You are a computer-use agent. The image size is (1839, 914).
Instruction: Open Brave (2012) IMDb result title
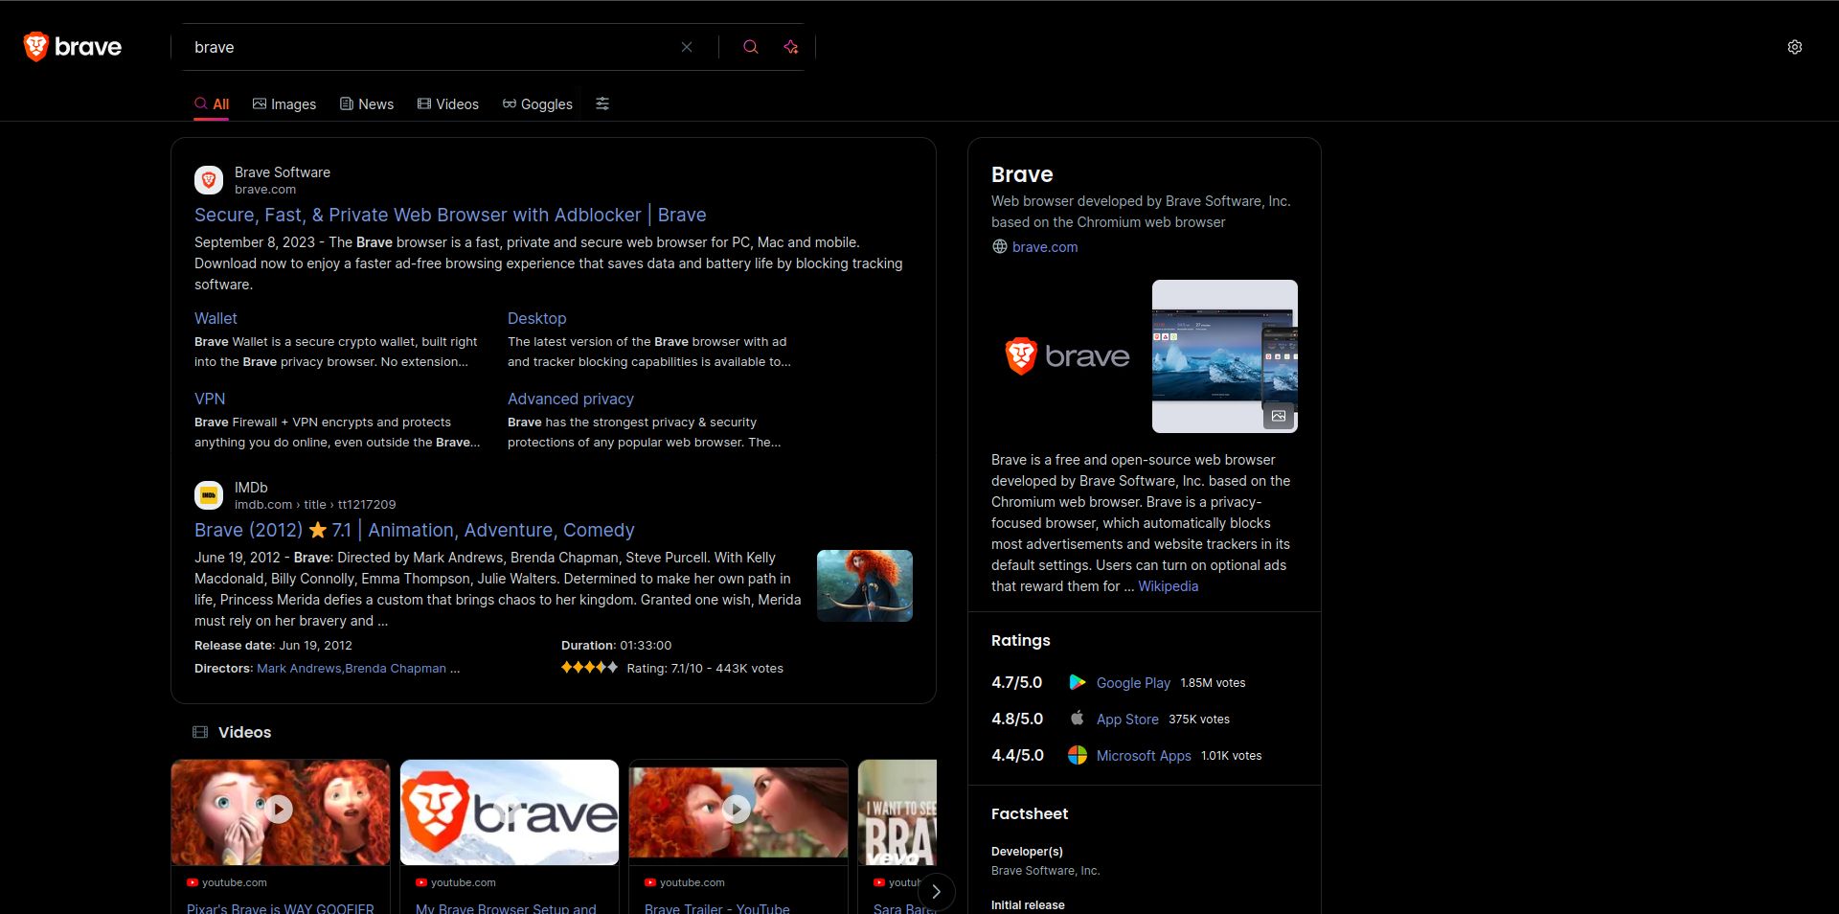coord(415,530)
